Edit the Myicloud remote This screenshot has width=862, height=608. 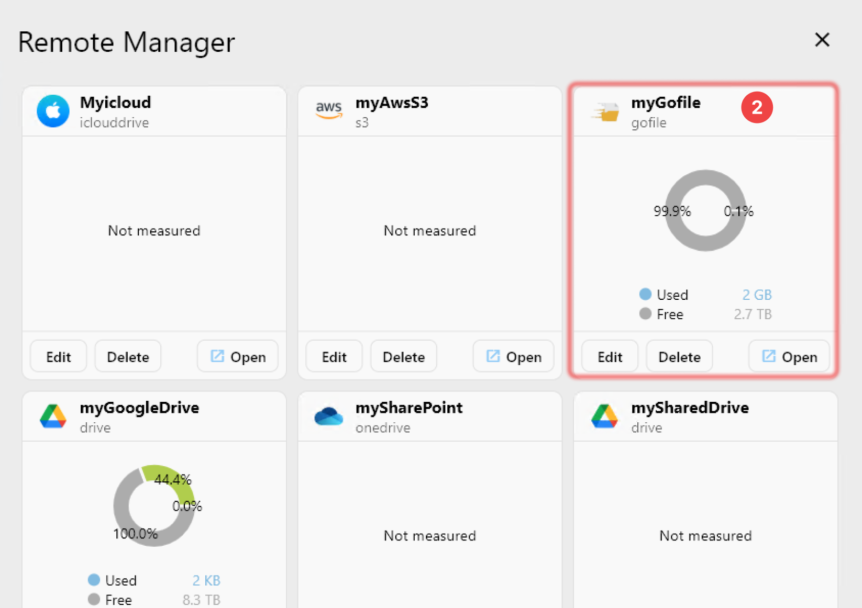tap(58, 356)
